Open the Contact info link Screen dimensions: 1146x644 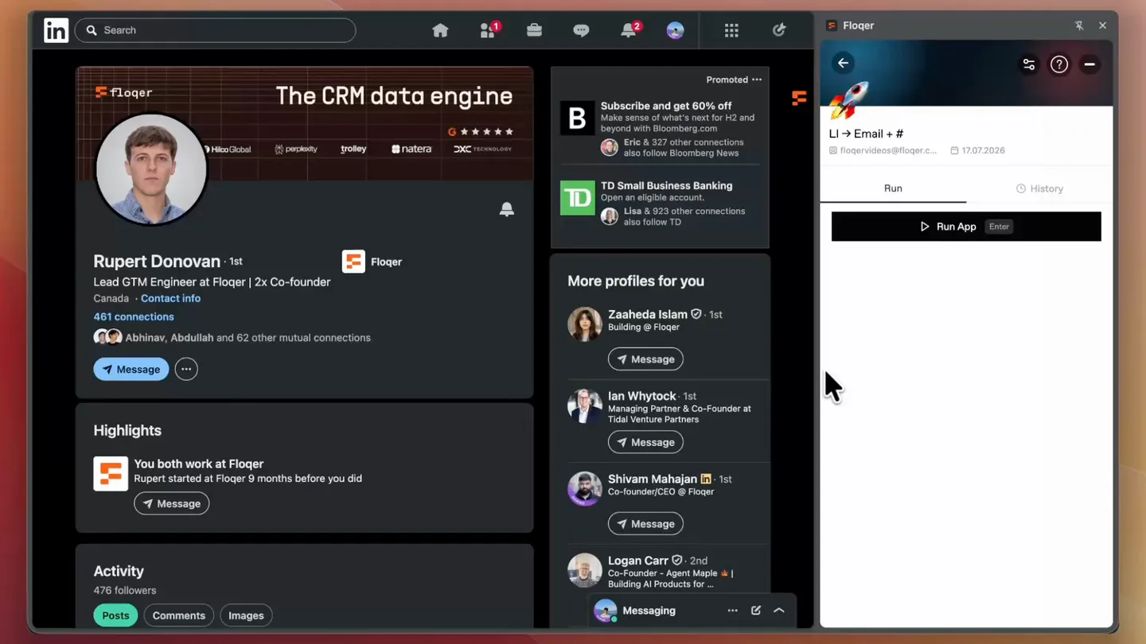tap(170, 298)
